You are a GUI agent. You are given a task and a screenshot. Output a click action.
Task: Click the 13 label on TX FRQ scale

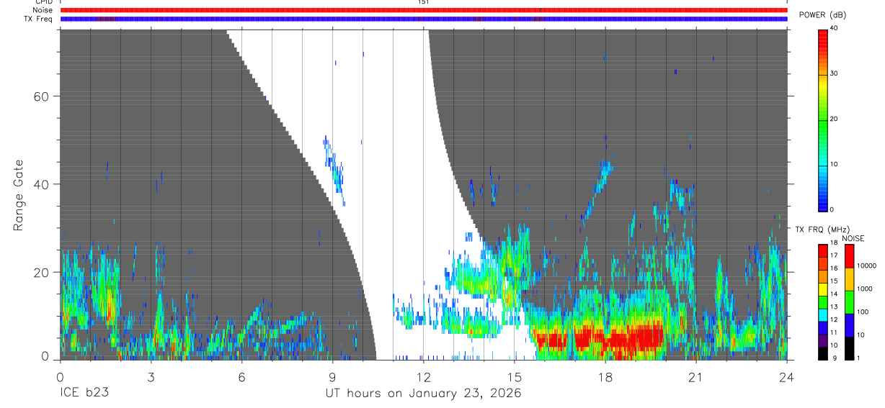coord(833,307)
